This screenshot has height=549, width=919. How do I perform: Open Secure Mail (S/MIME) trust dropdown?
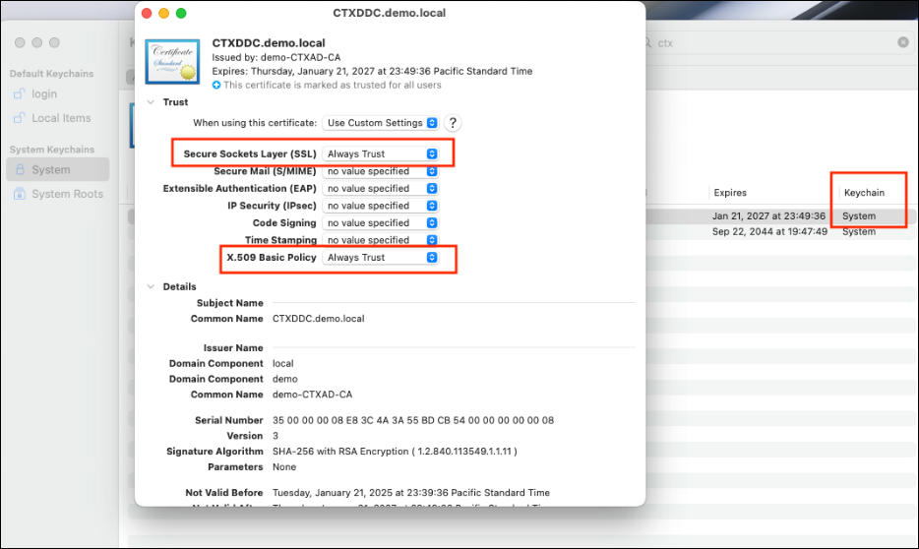tap(381, 171)
